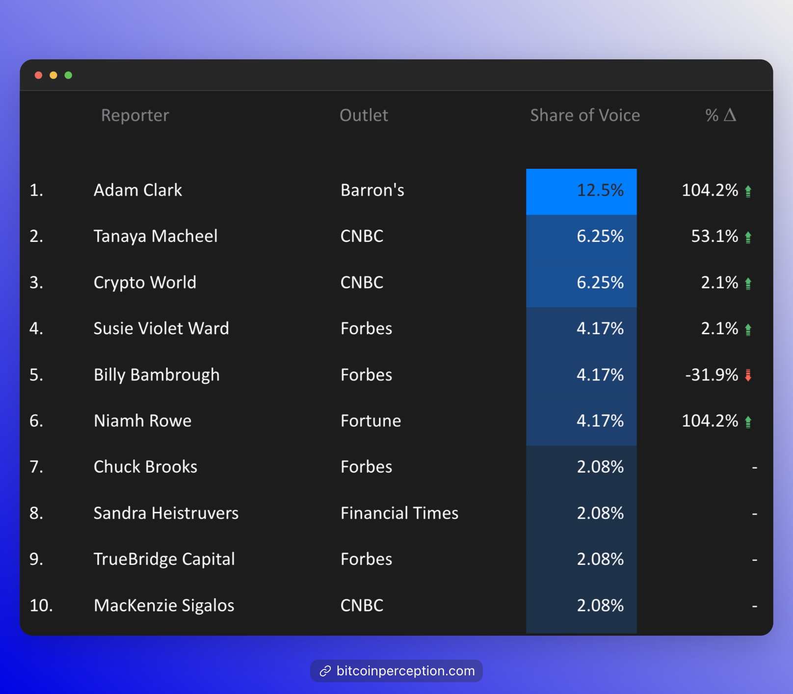The image size is (793, 694).
Task: Click green arrow next to Tanaya Macheel's 53.1%
Action: coord(748,237)
